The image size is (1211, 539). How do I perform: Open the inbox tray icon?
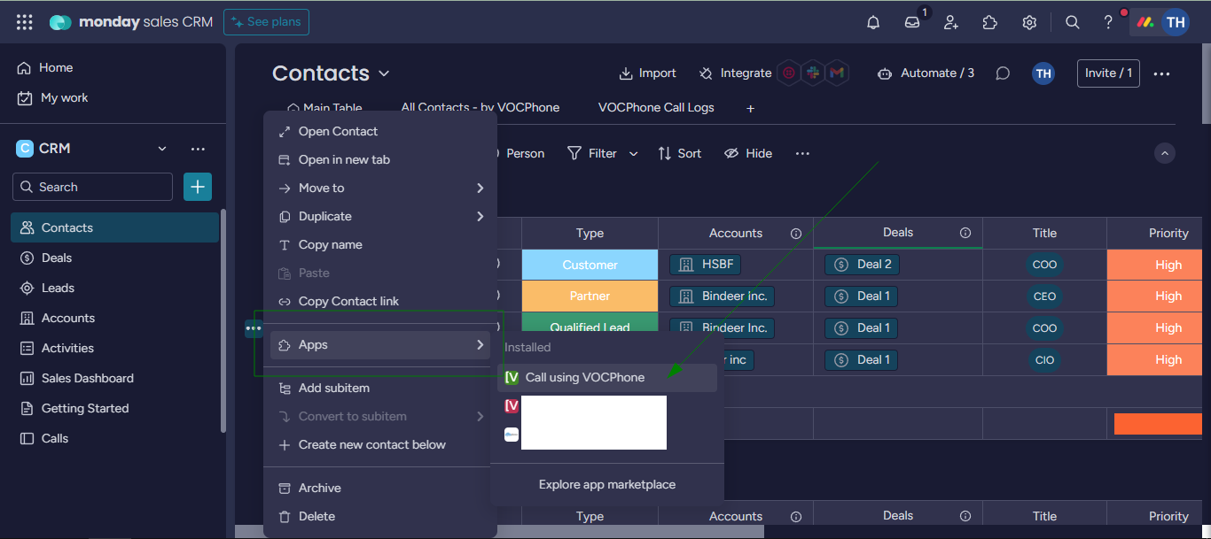[x=912, y=22]
